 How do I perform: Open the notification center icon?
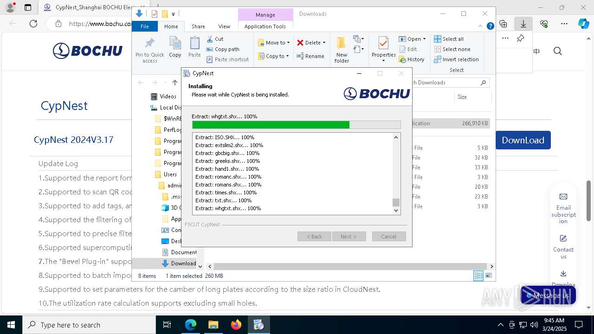(579, 325)
